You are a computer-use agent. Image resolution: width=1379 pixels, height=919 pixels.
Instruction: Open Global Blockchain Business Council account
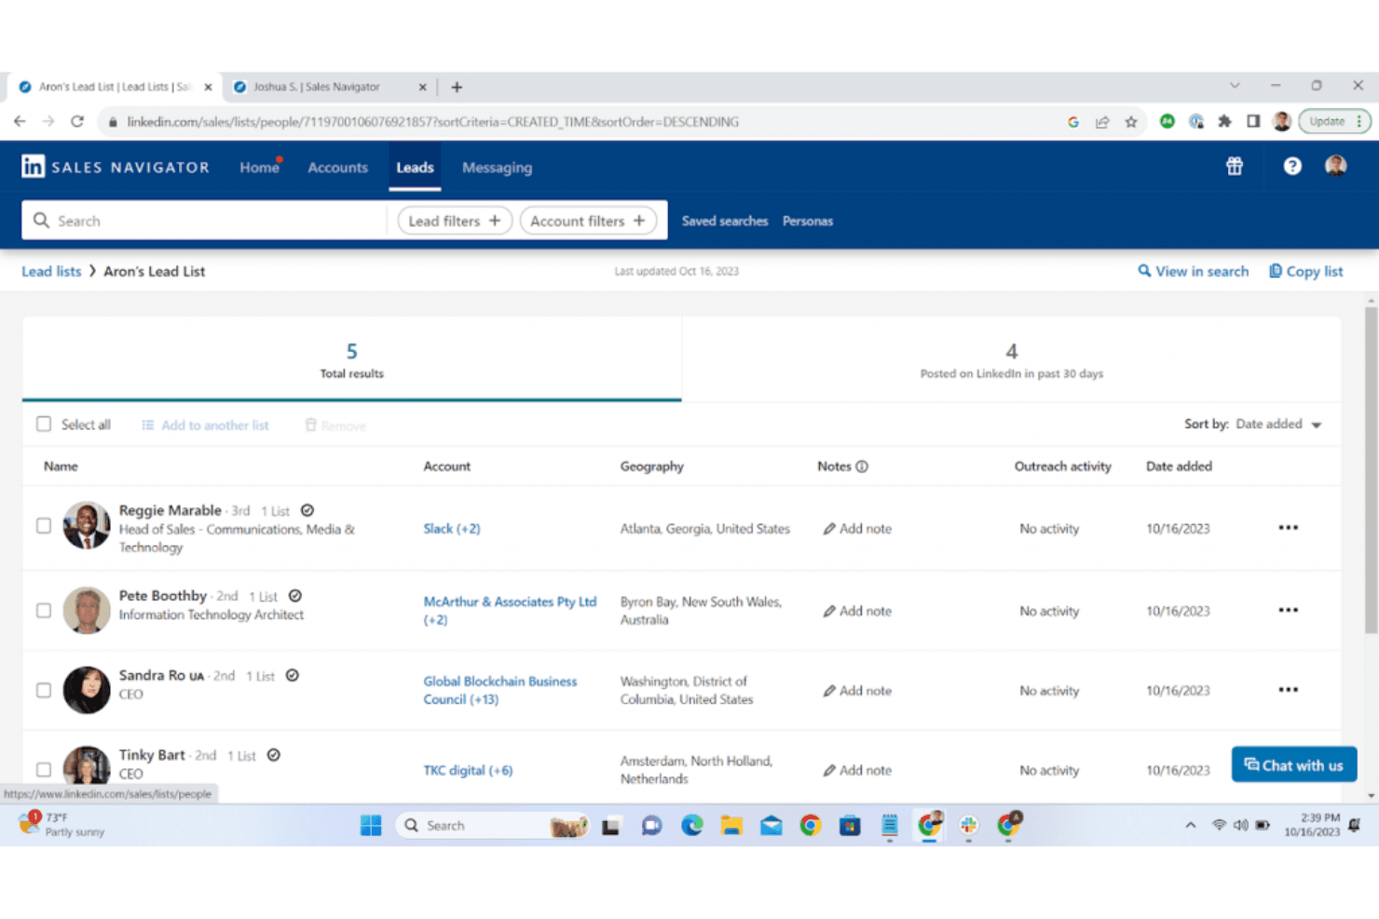(x=500, y=690)
